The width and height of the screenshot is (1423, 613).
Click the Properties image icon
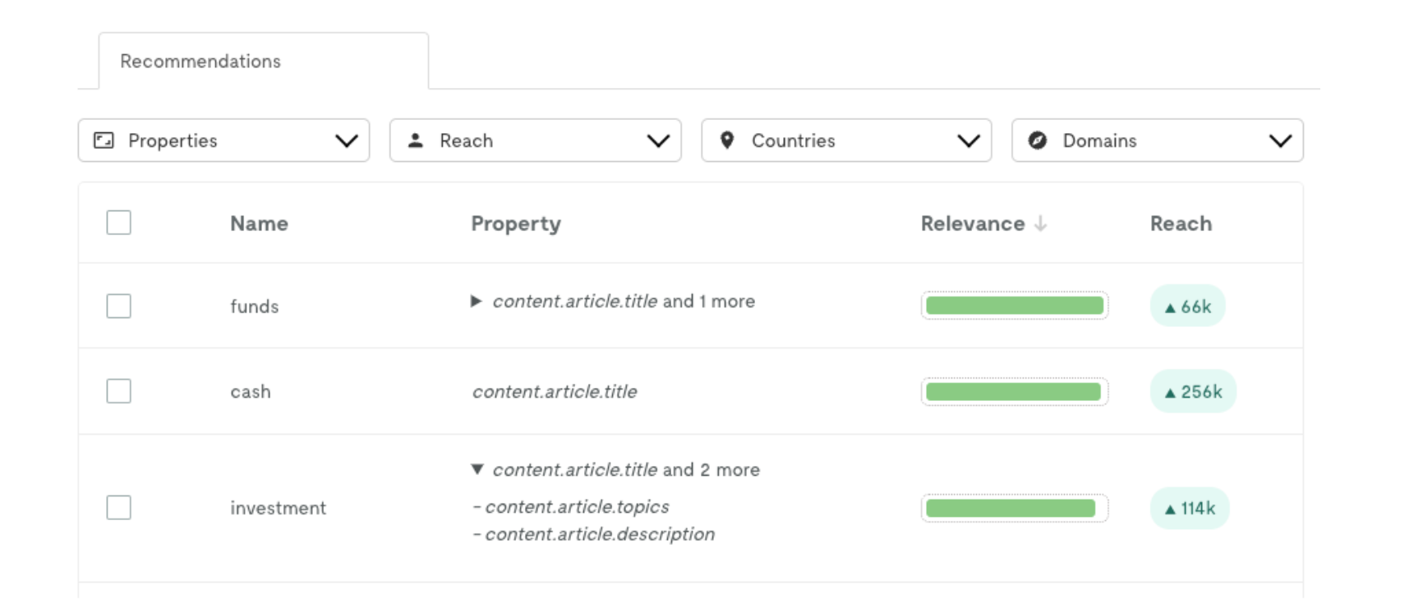pyautogui.click(x=104, y=141)
